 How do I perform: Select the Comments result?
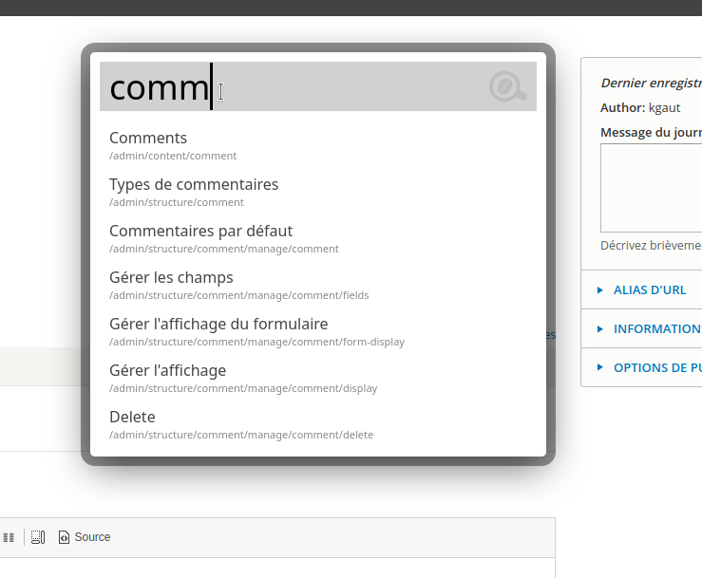(148, 139)
